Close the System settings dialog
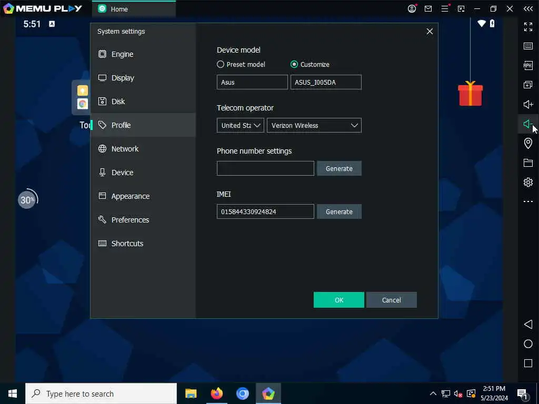539x404 pixels. [x=430, y=31]
